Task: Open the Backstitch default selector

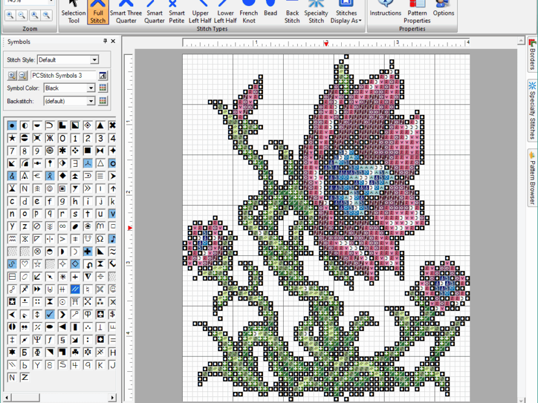Action: 69,100
